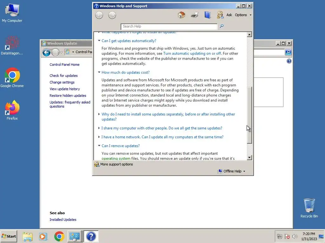
Task: Click the volume speaker tray icon
Action: 295,236
